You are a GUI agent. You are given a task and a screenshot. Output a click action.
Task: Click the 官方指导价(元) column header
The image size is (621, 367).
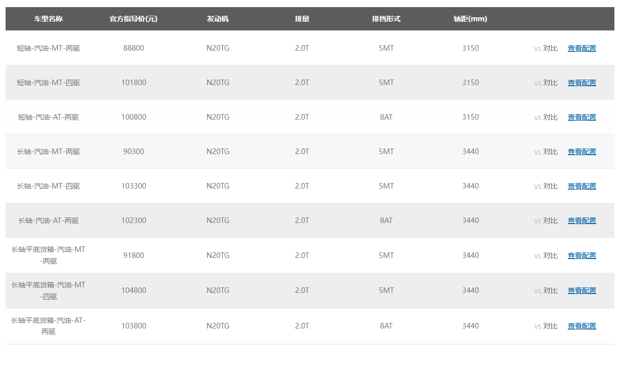133,19
